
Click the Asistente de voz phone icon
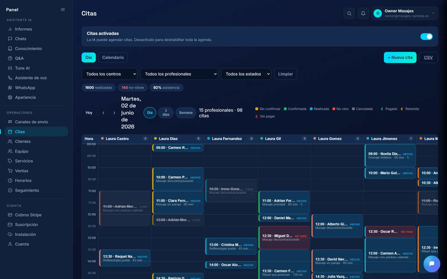coord(10,78)
